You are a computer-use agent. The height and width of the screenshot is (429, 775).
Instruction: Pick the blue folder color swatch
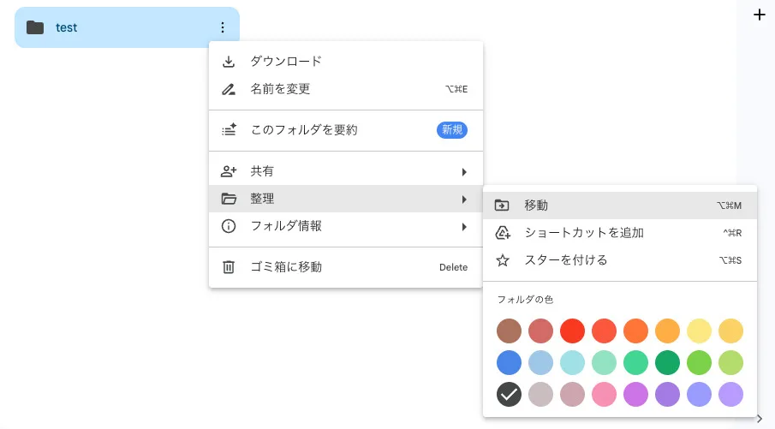[509, 362]
